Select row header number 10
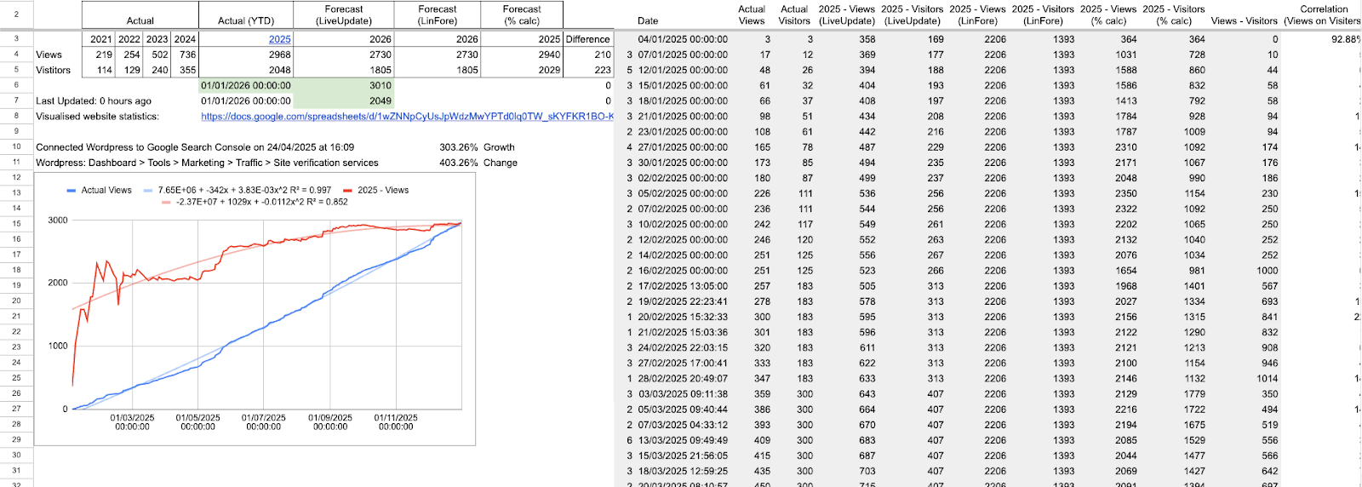This screenshot has height=487, width=1362. tap(16, 146)
